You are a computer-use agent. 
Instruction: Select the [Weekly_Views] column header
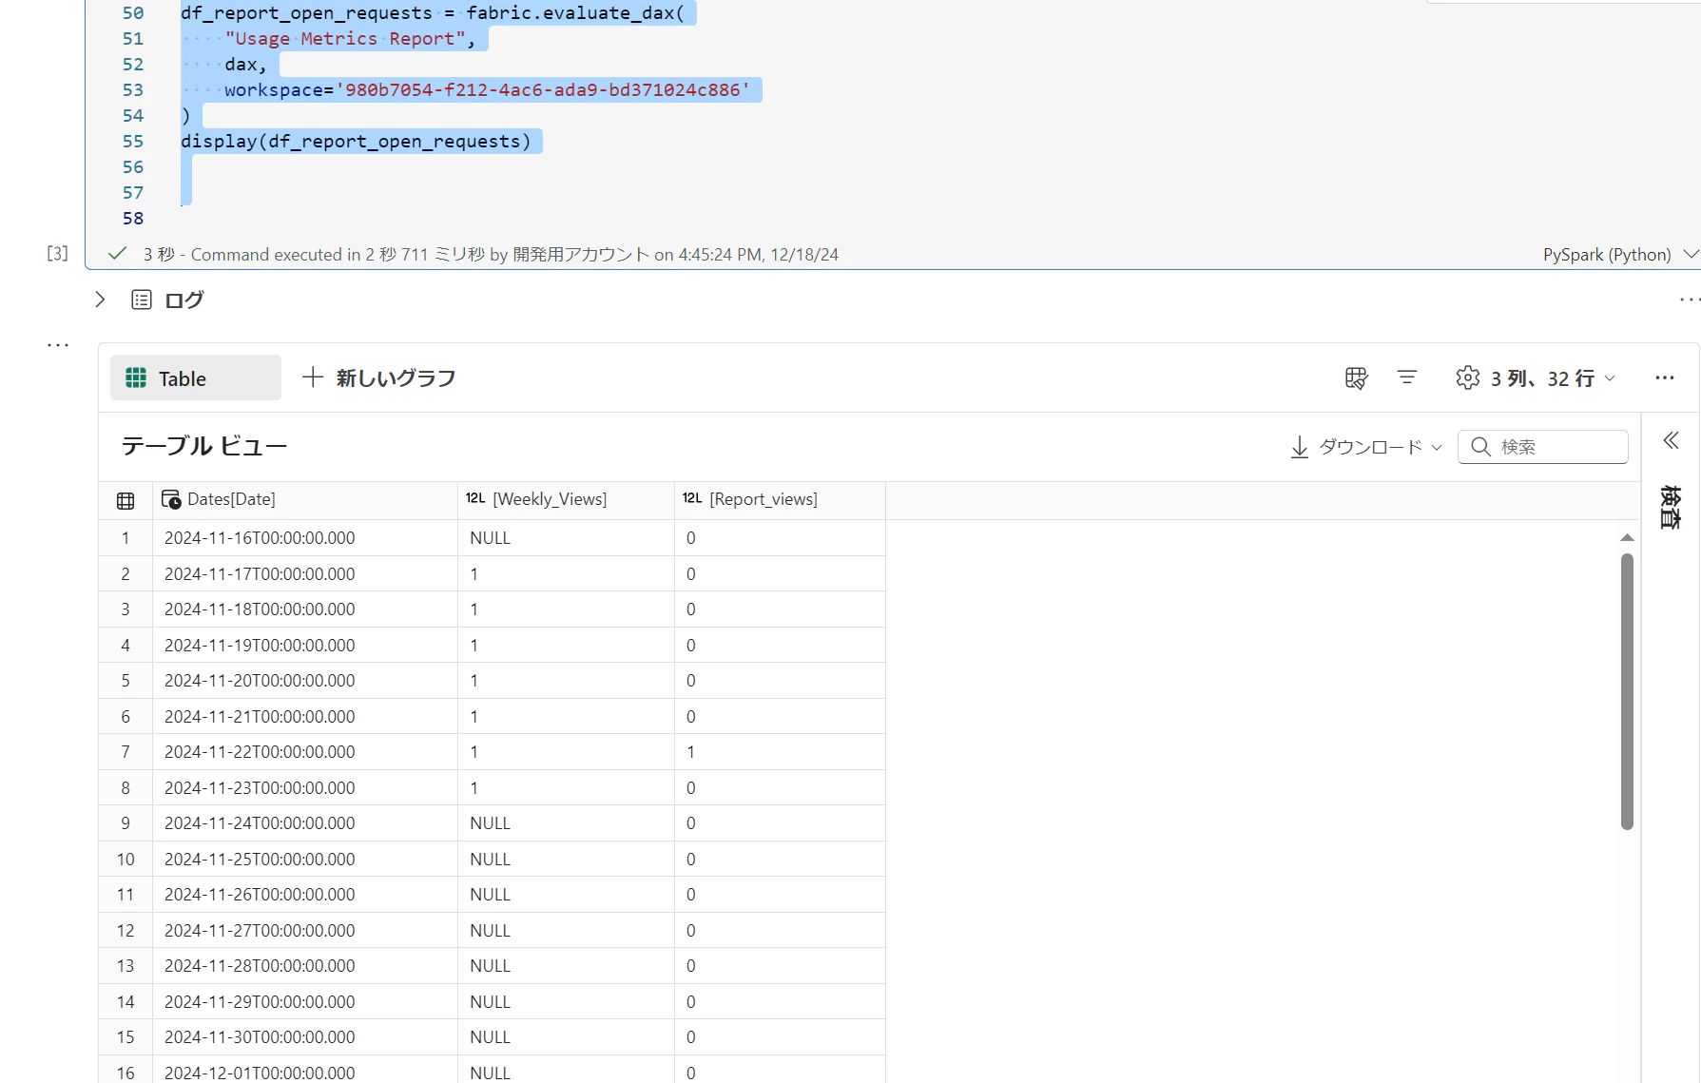click(566, 500)
